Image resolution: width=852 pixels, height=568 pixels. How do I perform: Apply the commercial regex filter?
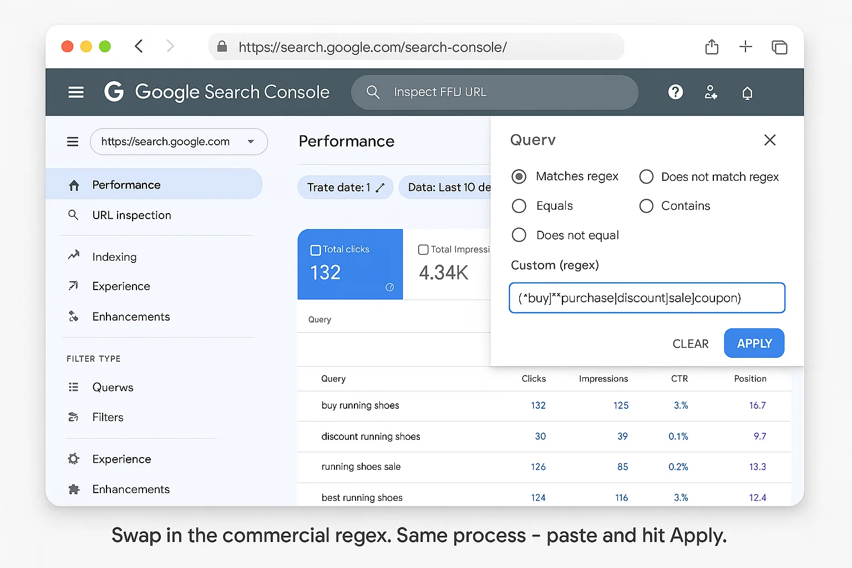click(x=753, y=343)
